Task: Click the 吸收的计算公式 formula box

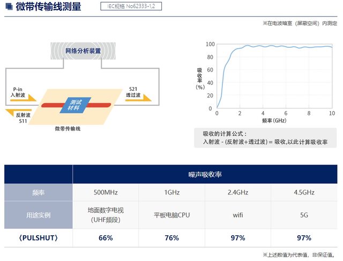Action: 265,137
